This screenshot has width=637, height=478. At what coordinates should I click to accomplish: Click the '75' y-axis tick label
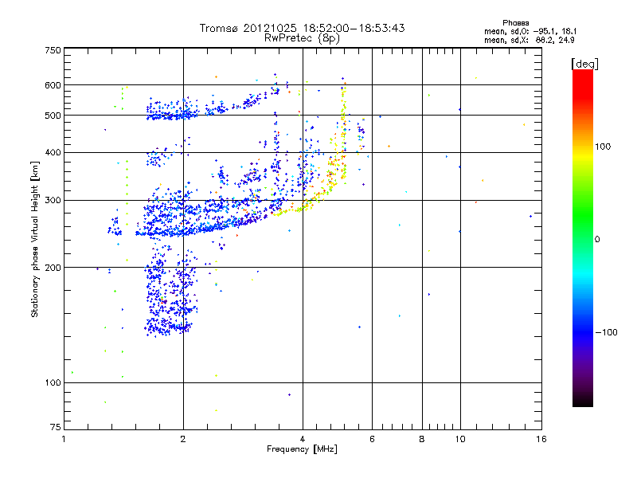(56, 427)
